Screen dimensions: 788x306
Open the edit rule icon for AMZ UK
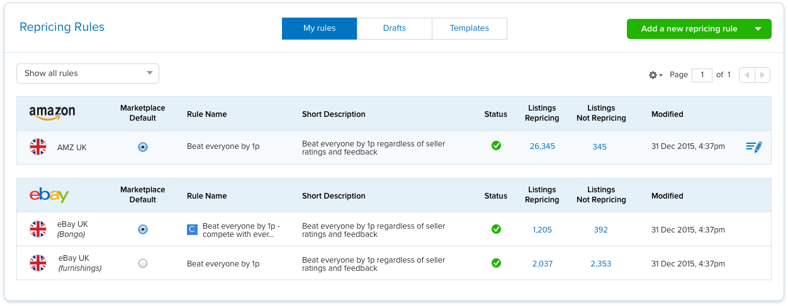[x=753, y=147]
